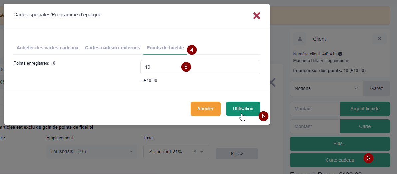Click the Garez button
The height and width of the screenshot is (174, 397).
[x=377, y=88]
